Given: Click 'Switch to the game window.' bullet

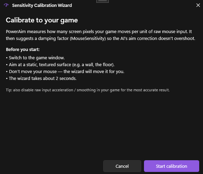Looking at the screenshot, I should 35,58.
